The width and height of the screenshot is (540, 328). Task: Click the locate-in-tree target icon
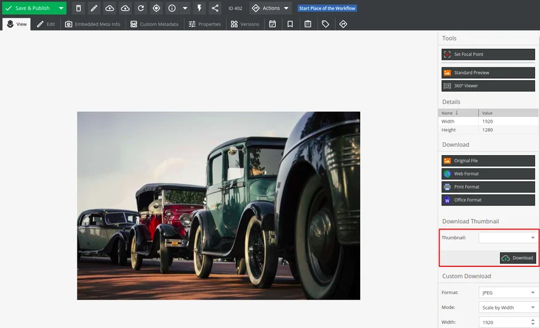tap(156, 8)
